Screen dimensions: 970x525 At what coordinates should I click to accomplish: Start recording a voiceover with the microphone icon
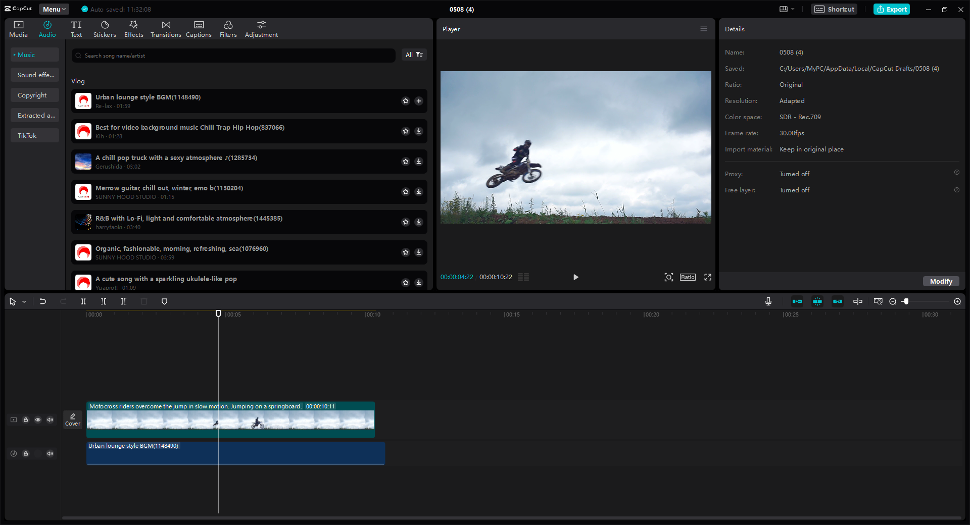tap(767, 301)
